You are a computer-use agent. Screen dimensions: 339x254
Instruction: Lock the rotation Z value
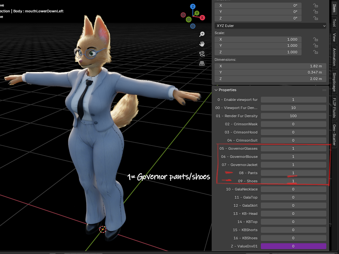[316, 18]
